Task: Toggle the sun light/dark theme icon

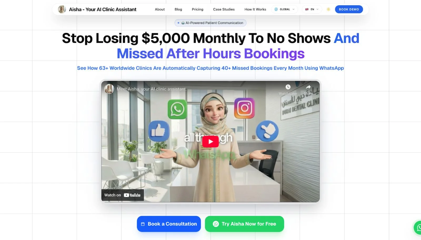Action: [328, 9]
